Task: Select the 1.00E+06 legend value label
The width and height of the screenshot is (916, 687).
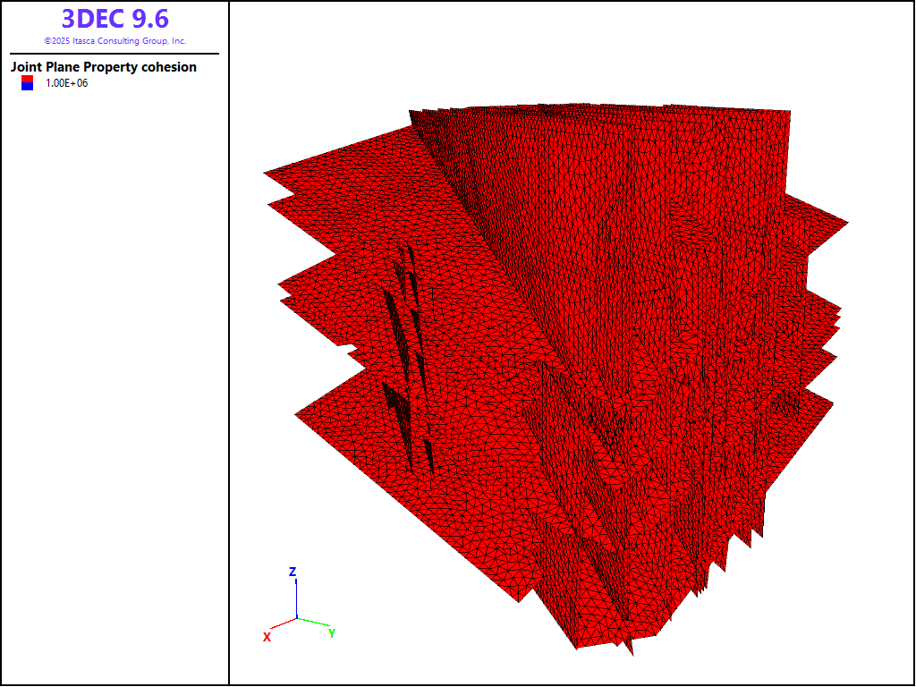Action: click(x=67, y=83)
